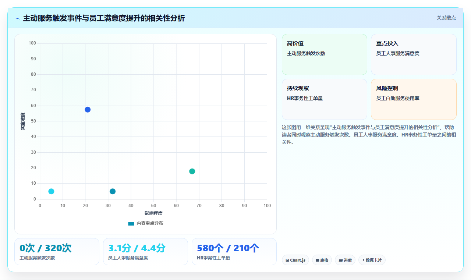Click the 表格 tag chip

click(x=322, y=260)
